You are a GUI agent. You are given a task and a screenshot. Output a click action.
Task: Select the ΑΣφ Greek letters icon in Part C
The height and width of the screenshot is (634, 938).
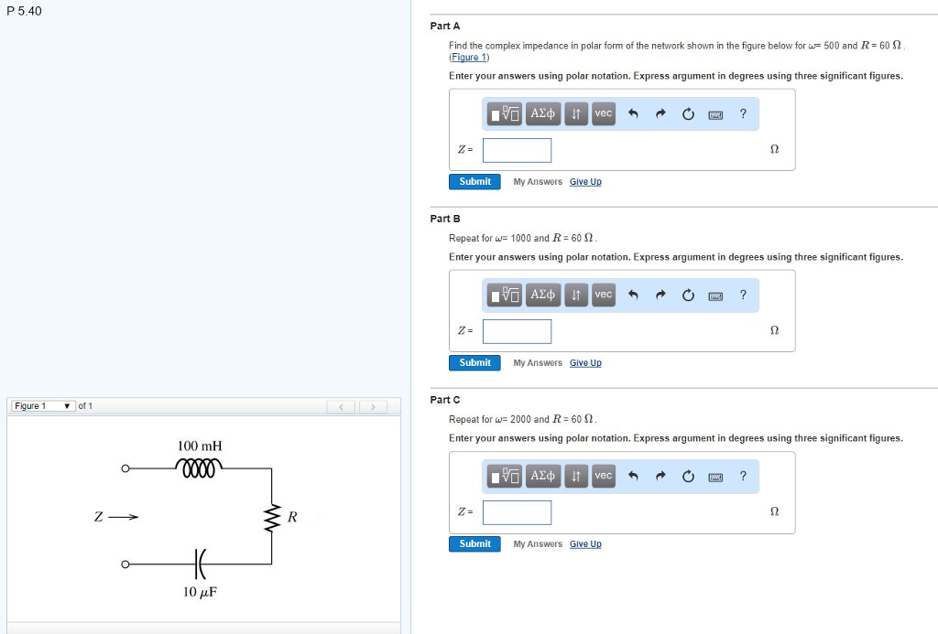click(x=542, y=476)
